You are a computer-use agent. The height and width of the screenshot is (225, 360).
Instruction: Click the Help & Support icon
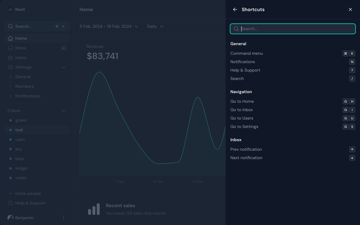[10, 203]
